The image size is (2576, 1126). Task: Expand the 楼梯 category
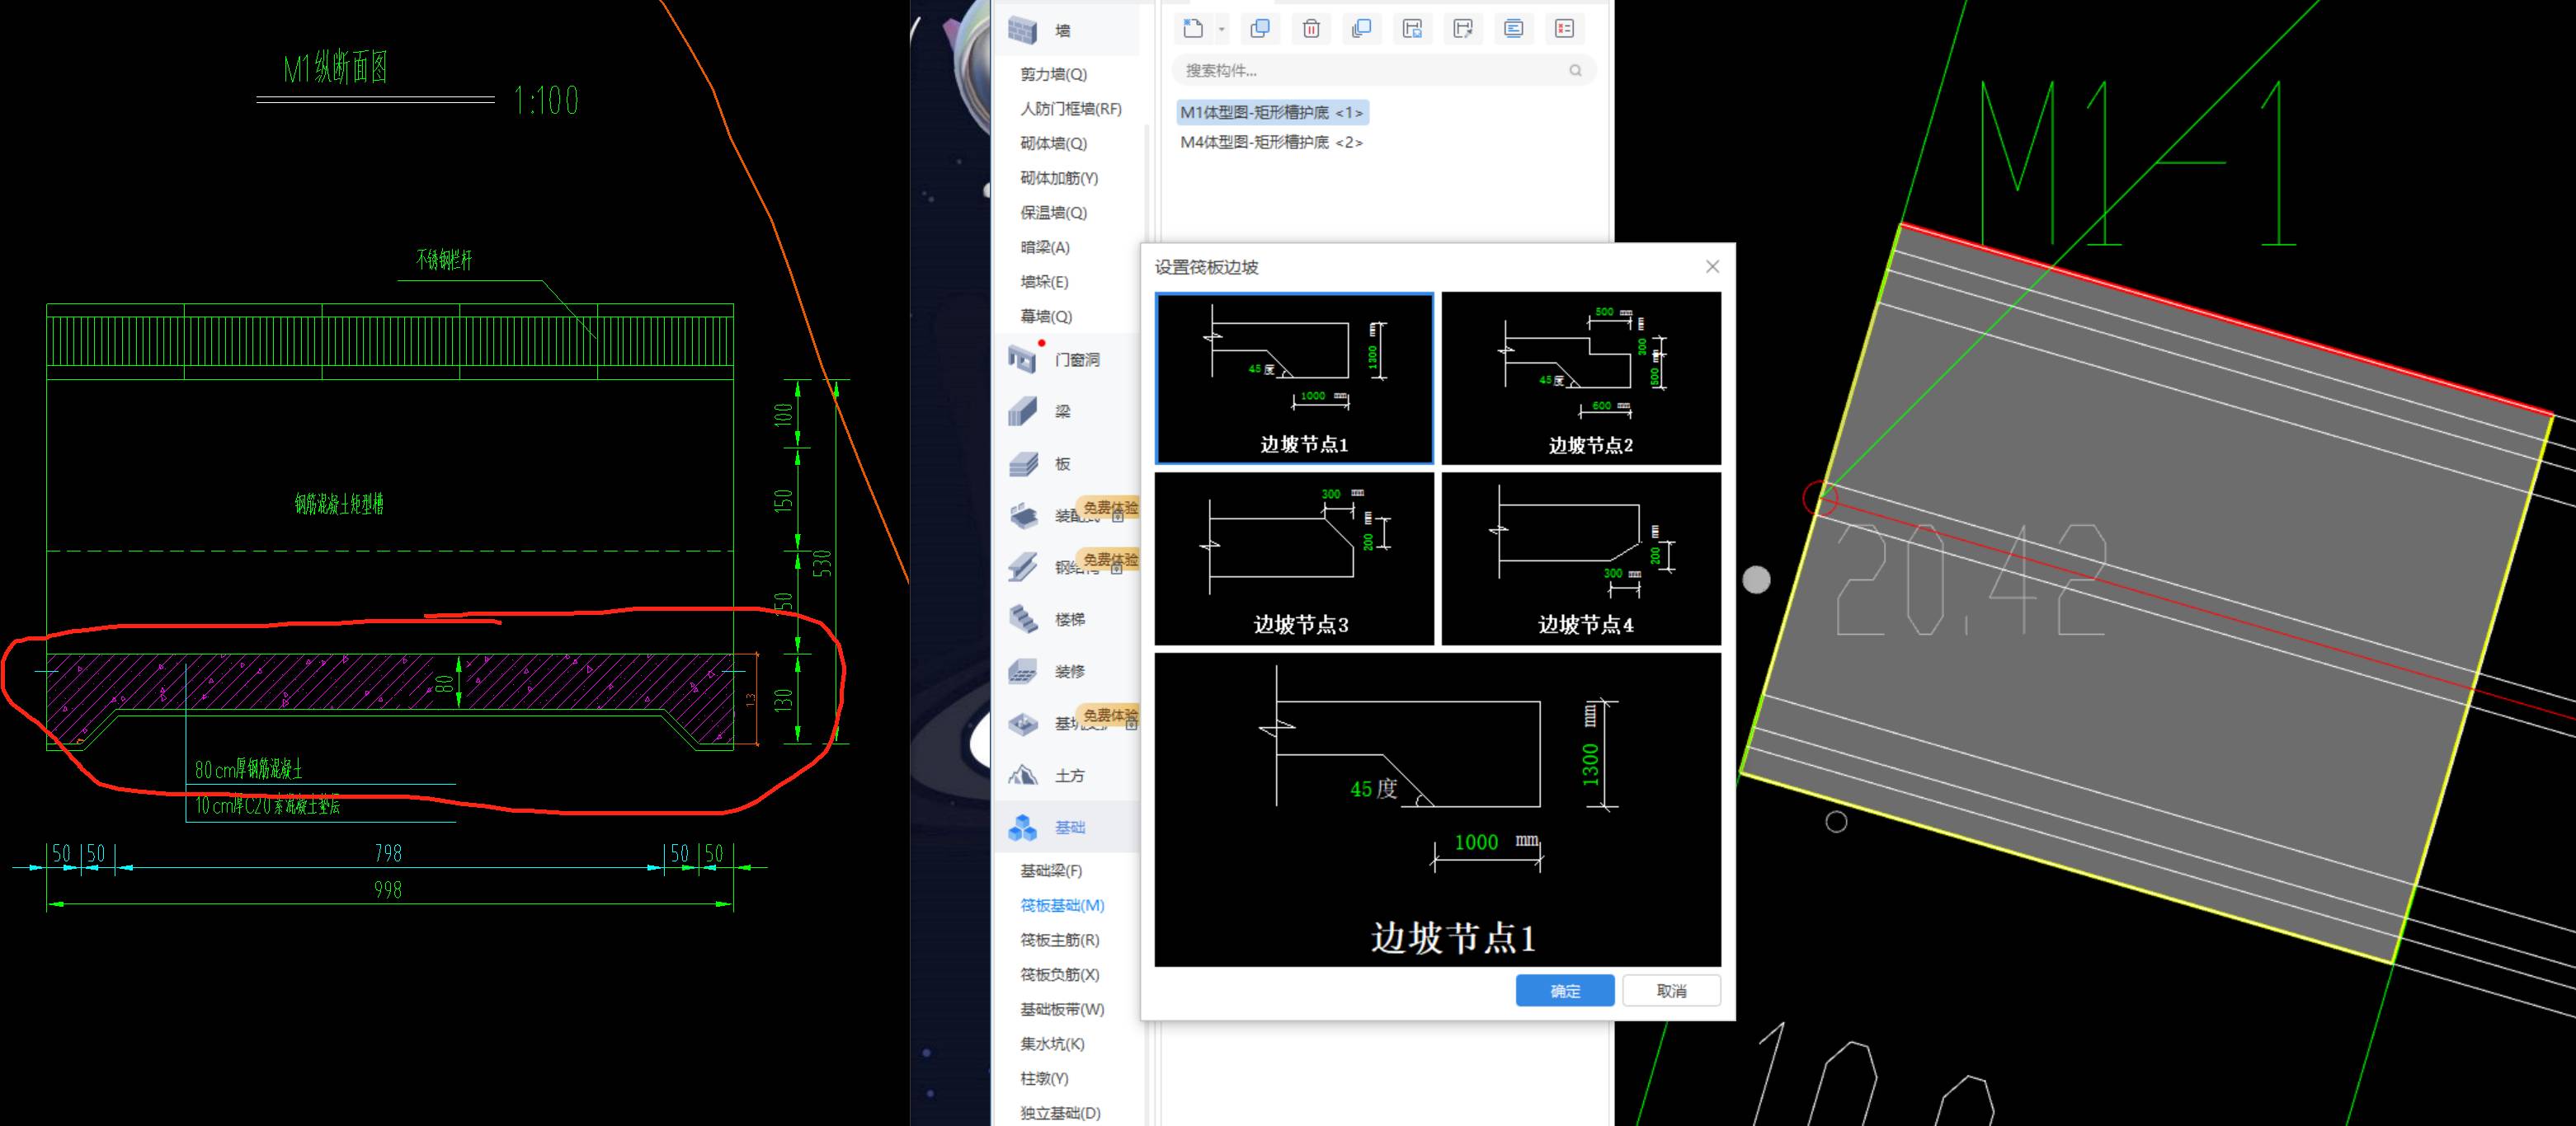[x=1070, y=619]
